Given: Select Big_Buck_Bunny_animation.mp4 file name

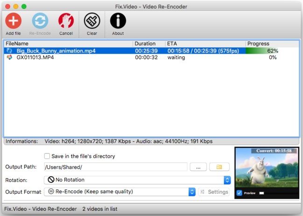Looking at the screenshot, I should [x=56, y=51].
